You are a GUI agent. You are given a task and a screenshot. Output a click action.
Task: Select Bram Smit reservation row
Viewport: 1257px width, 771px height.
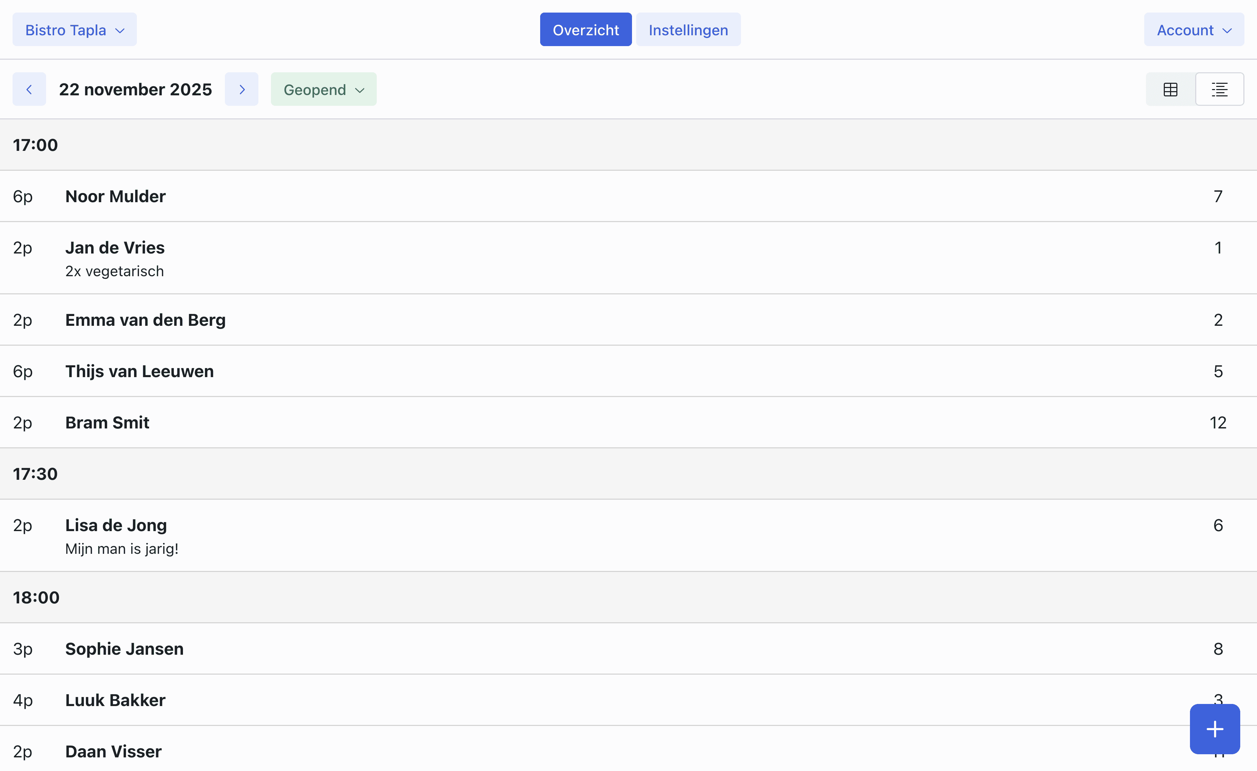coord(107,423)
